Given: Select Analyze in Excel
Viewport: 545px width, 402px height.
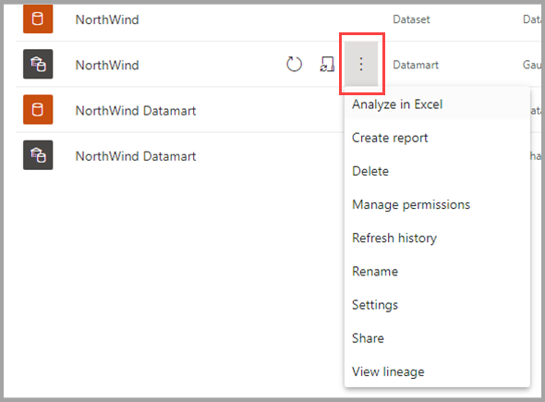Looking at the screenshot, I should point(437,104).
